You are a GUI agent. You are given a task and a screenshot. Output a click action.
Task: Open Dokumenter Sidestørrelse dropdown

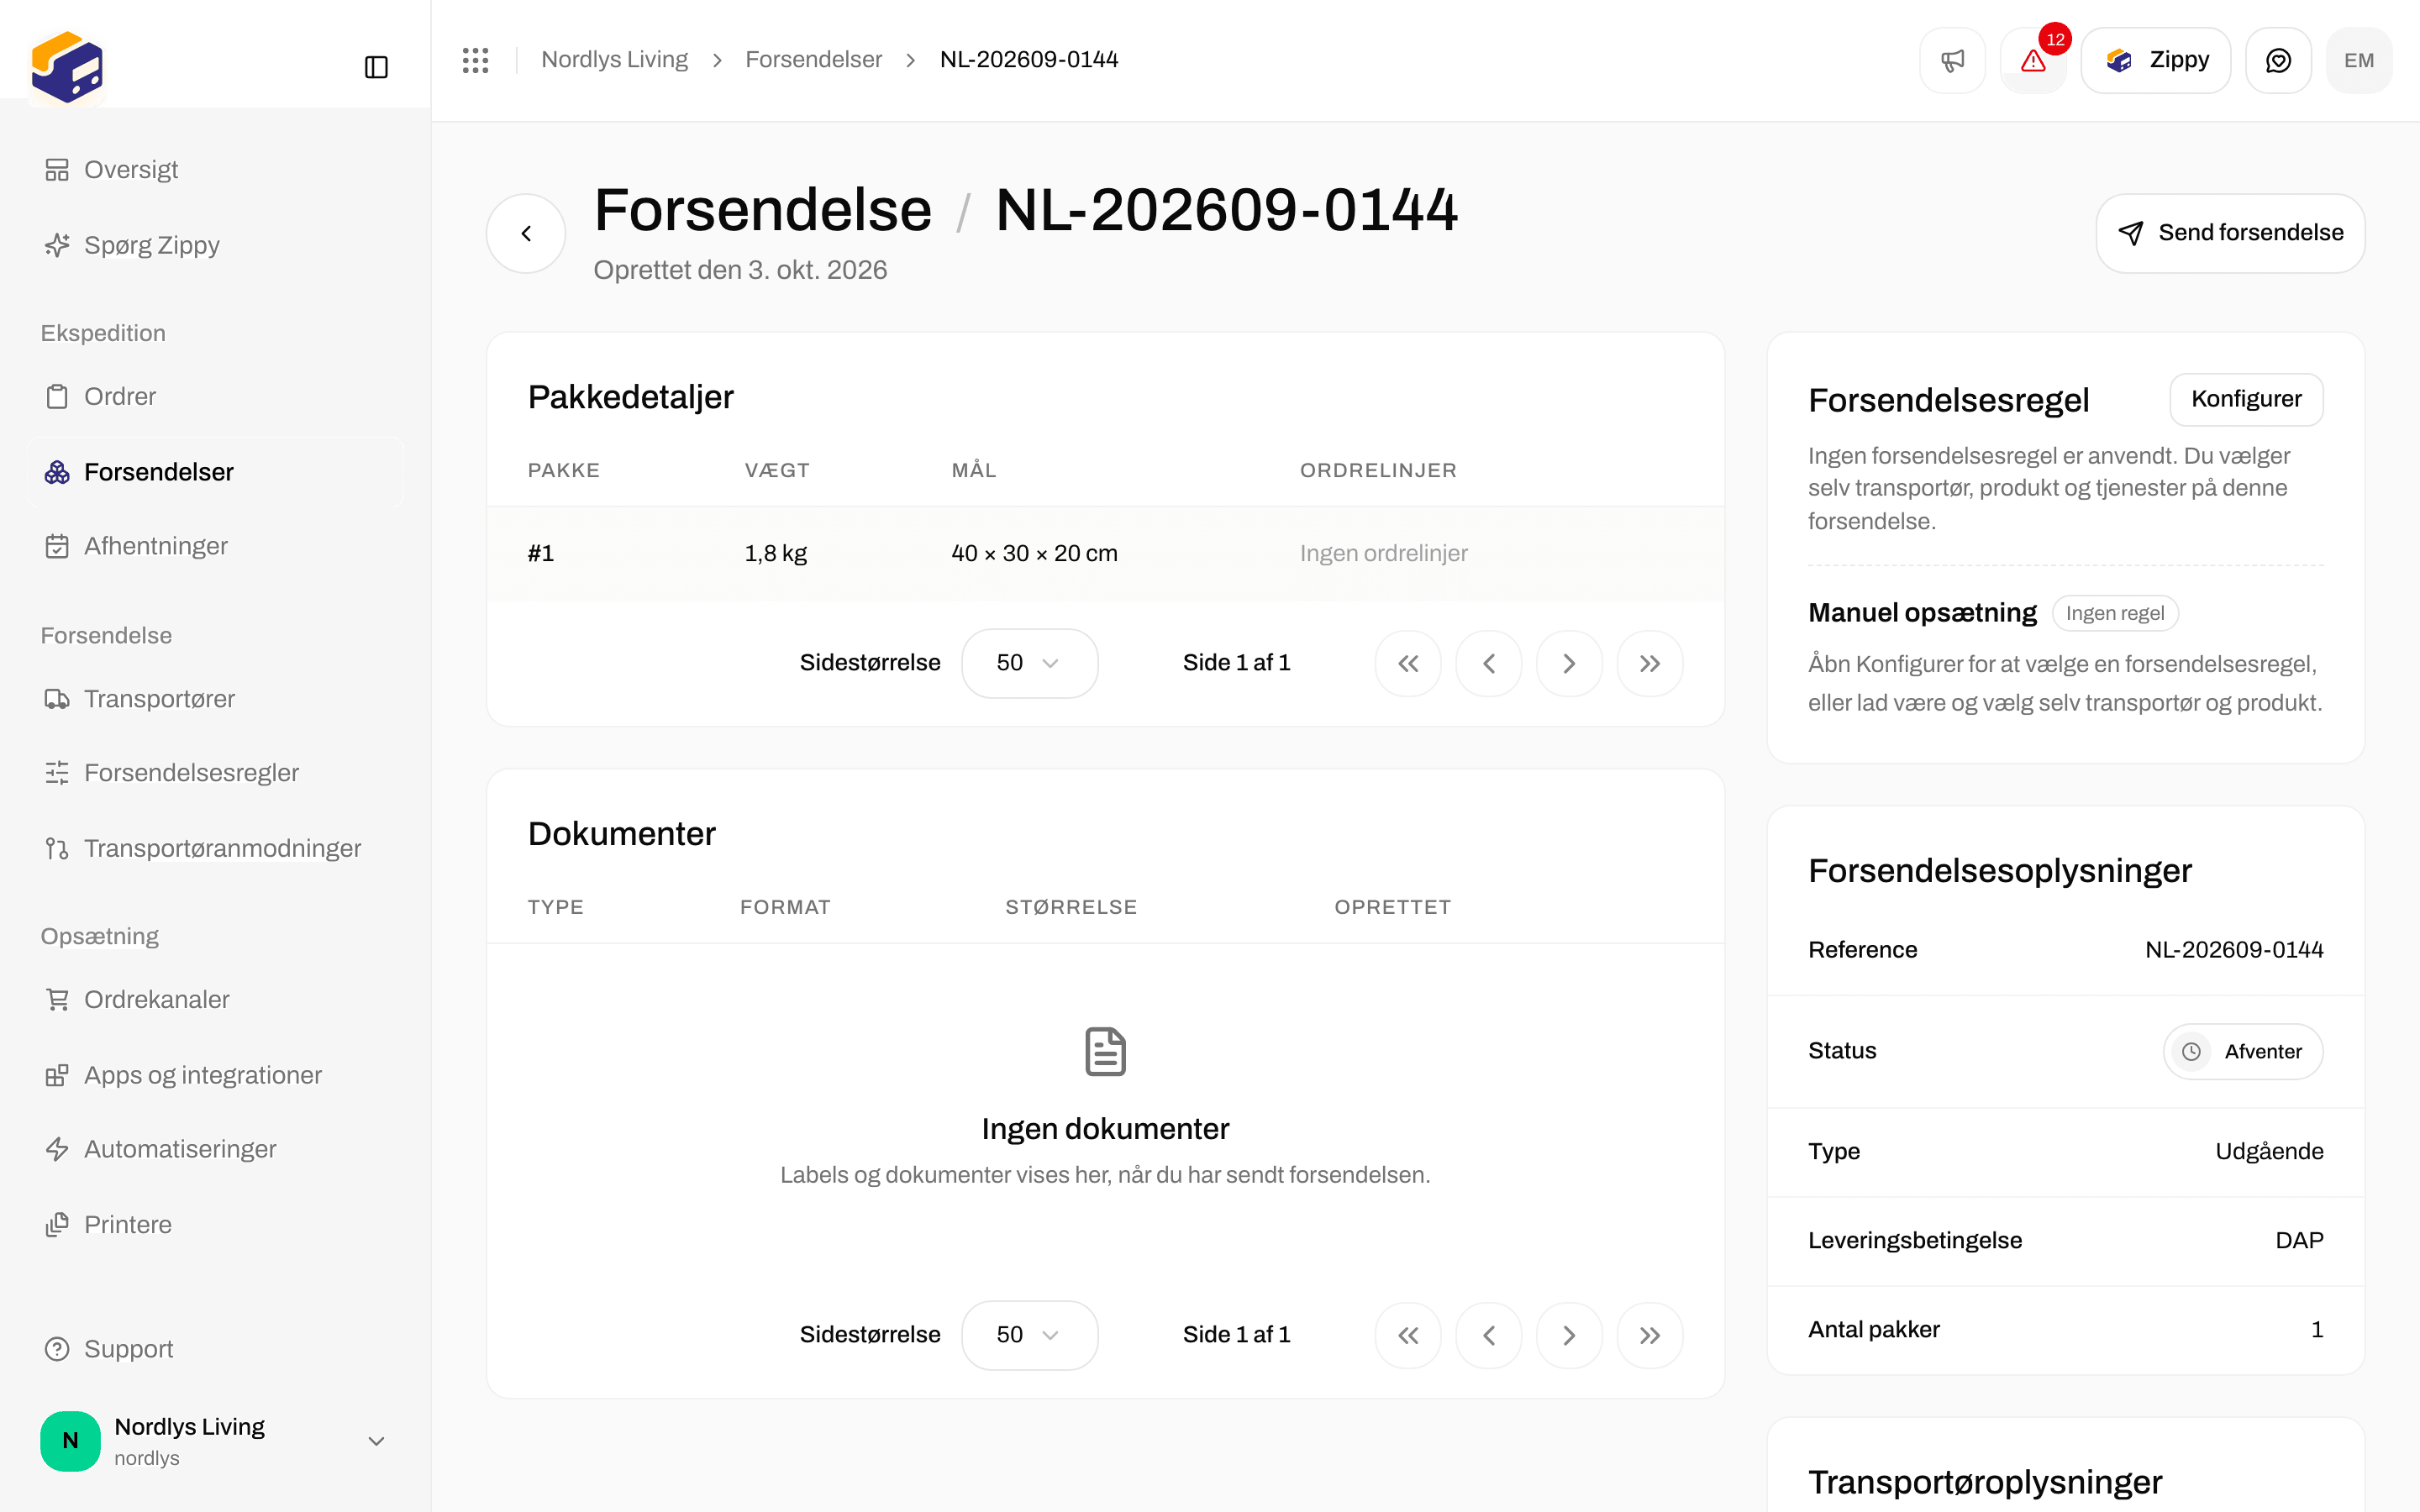tap(1029, 1335)
